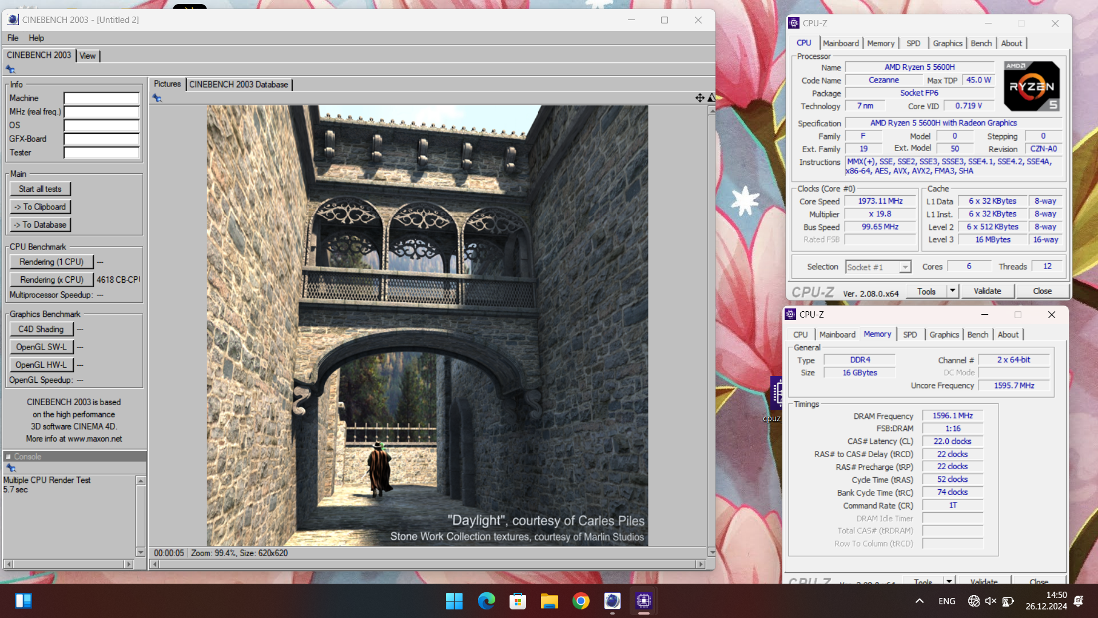Click DRAM Frequency 1596.1 MHz value
This screenshot has width=1098, height=618.
[953, 416]
